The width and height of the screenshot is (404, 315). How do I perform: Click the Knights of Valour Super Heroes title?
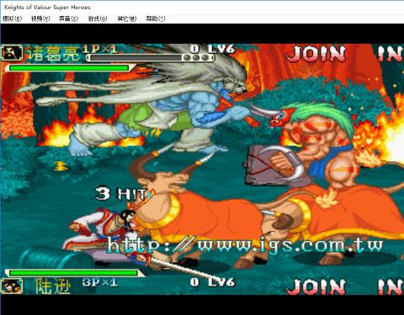coord(47,8)
